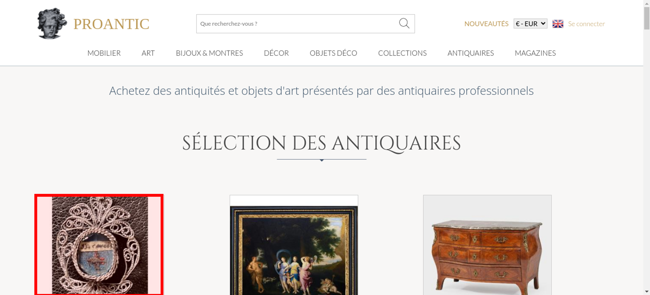Open the € - EUR currency dropdown
This screenshot has height=295, width=650.
coord(530,24)
